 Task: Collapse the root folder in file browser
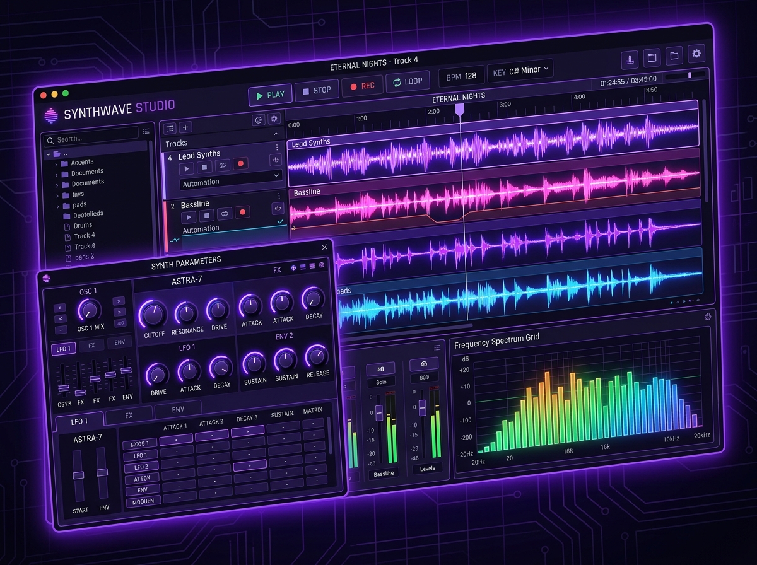[x=48, y=154]
